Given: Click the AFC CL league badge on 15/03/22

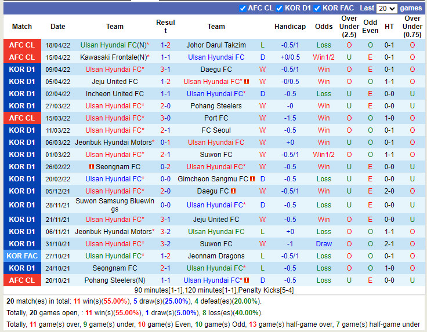Looking at the screenshot, I should 22,118.
